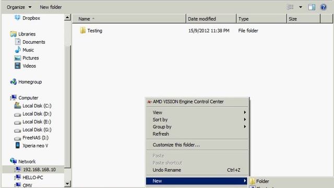
Task: Open AMD VISION Engine Control Center
Action: pyautogui.click(x=197, y=102)
